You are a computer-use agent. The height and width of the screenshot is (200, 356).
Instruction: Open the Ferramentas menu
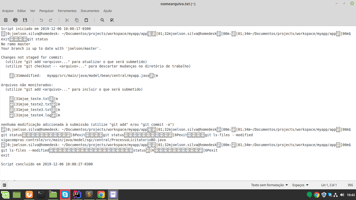[x=67, y=11]
